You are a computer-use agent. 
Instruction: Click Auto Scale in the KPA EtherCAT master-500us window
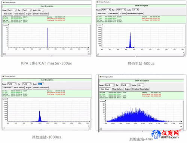[7, 14]
